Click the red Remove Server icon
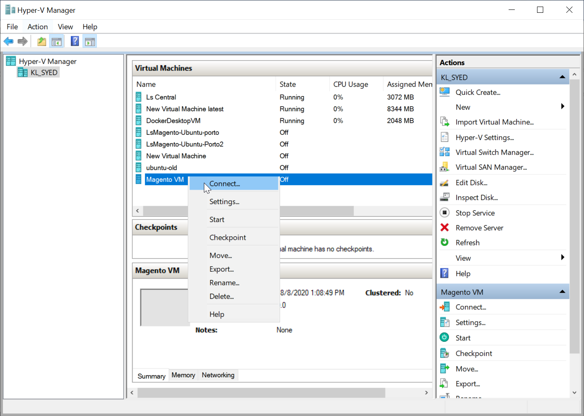The image size is (584, 416). [445, 228]
